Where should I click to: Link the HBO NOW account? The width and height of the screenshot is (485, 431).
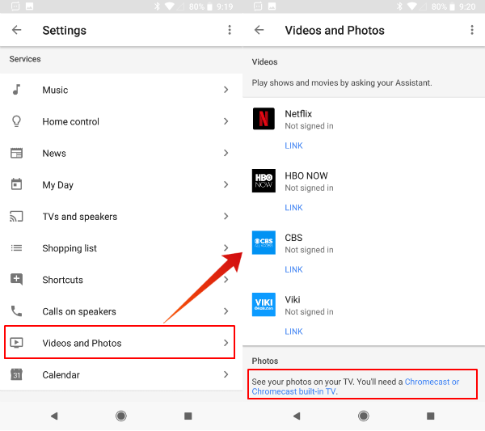click(x=293, y=207)
